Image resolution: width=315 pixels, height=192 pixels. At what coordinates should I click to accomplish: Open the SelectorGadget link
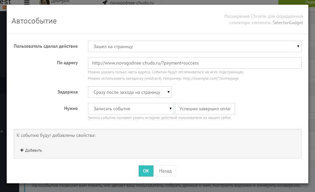288,23
